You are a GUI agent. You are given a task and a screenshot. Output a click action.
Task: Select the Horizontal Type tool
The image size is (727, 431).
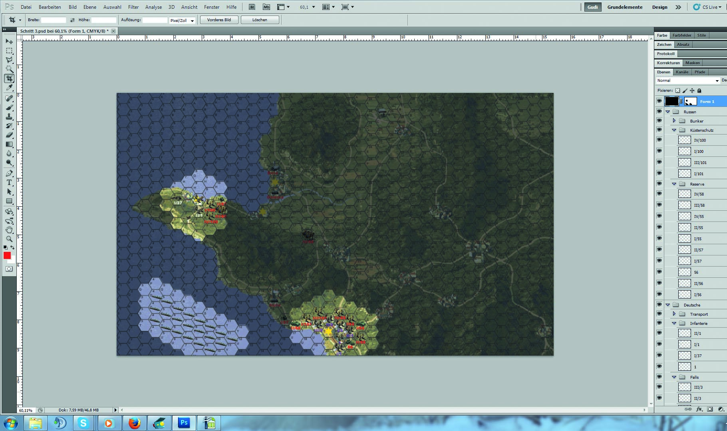tap(9, 182)
